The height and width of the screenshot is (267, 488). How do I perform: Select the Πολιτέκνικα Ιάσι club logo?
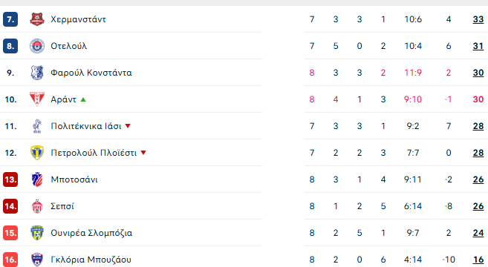(37, 126)
